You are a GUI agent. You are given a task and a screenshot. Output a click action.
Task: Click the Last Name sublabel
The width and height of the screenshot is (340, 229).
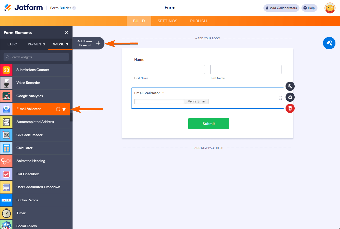(x=218, y=78)
